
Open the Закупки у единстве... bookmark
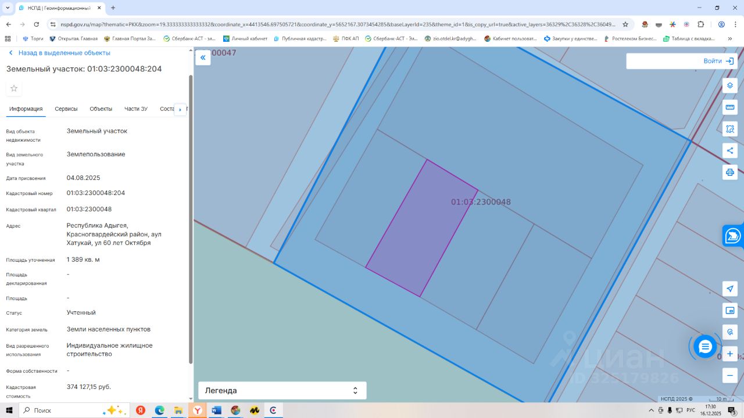click(570, 39)
